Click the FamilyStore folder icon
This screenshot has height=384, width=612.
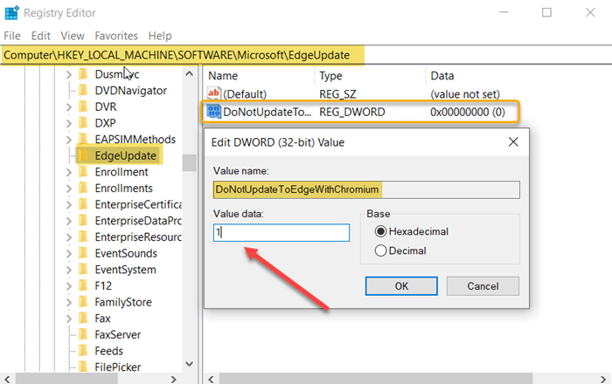point(83,302)
